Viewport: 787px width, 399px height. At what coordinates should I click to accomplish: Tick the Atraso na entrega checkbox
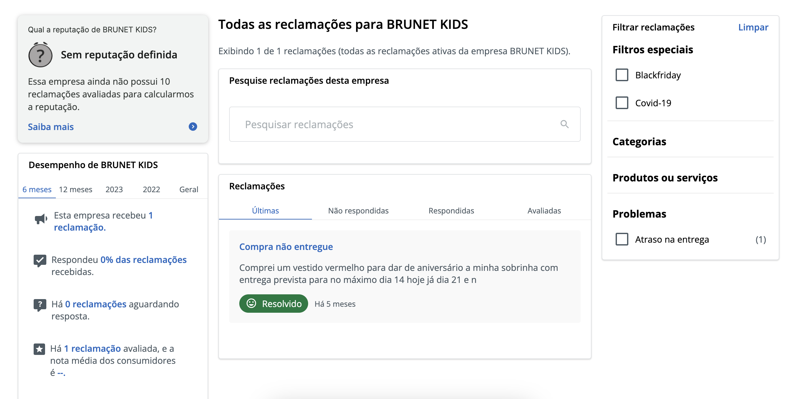[622, 239]
